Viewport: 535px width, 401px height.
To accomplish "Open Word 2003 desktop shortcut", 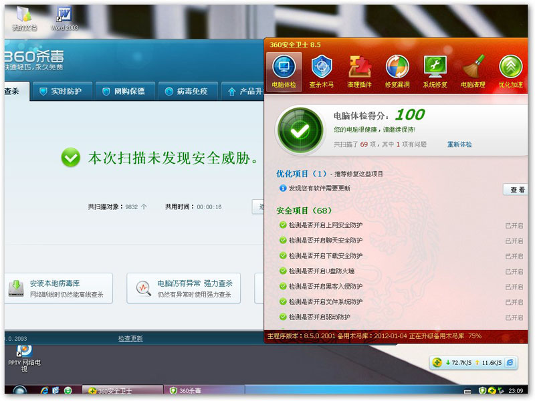I will pos(64,19).
